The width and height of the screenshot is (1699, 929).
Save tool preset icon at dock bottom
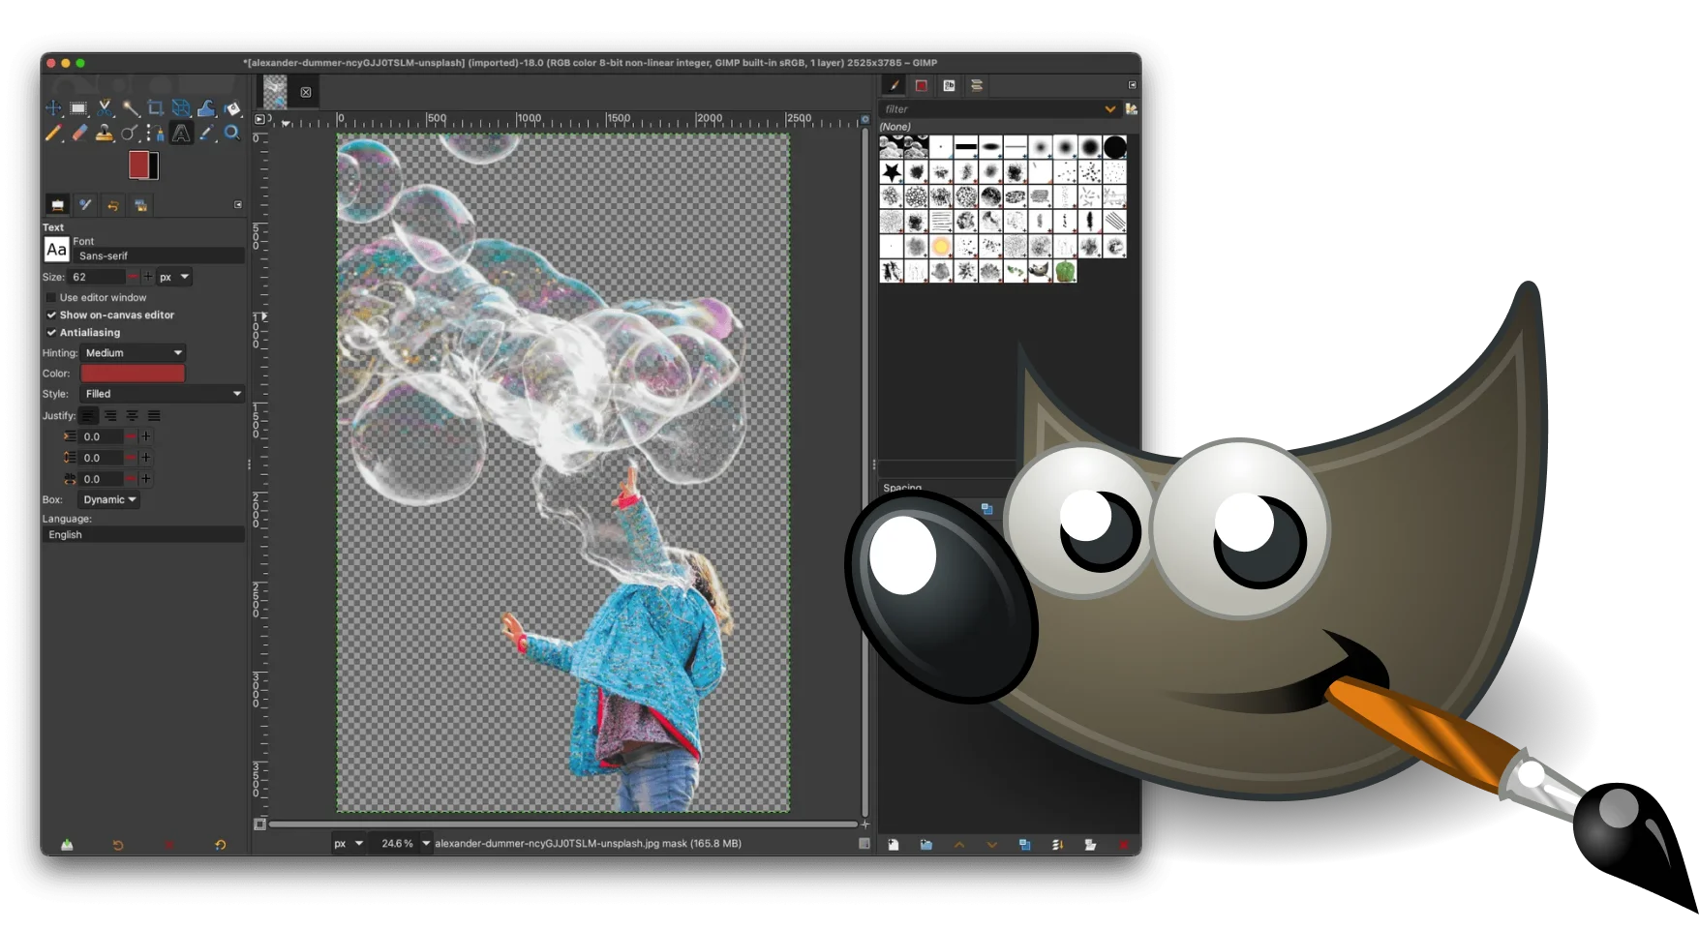click(x=67, y=845)
